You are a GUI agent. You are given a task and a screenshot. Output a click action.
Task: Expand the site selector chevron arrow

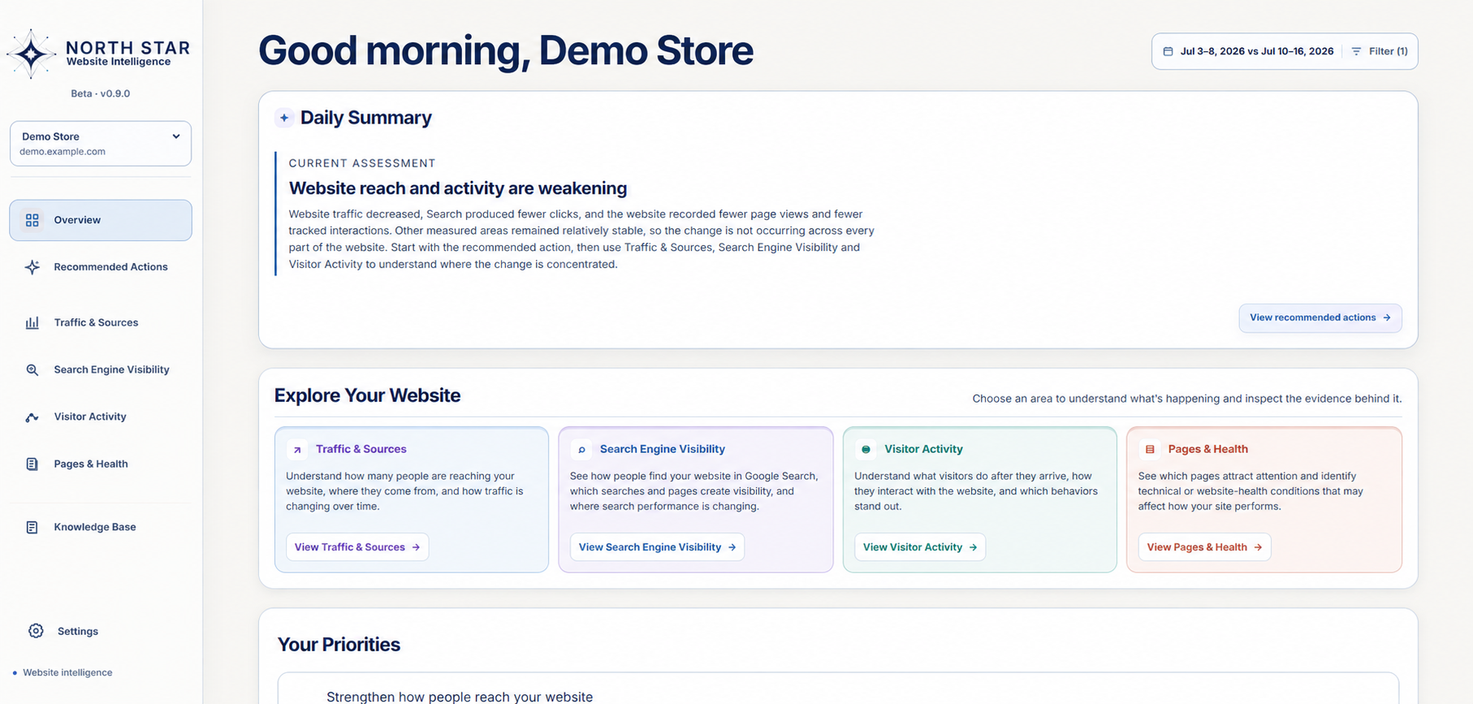tap(176, 136)
